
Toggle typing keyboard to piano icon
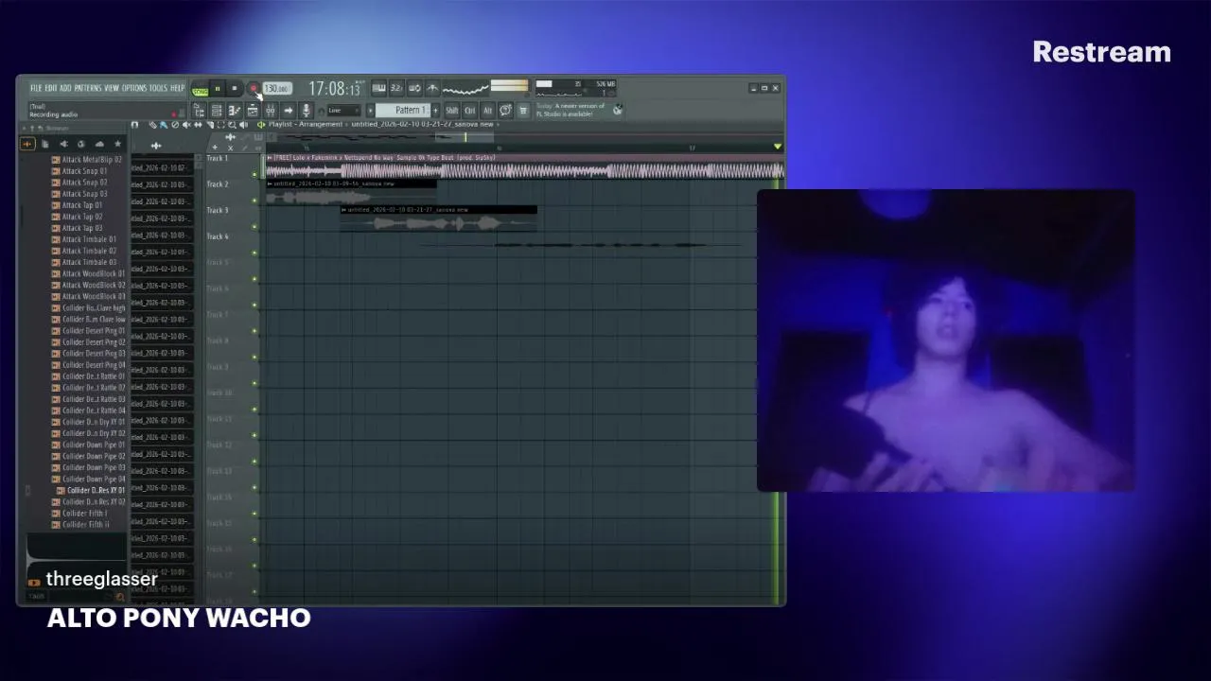point(378,88)
